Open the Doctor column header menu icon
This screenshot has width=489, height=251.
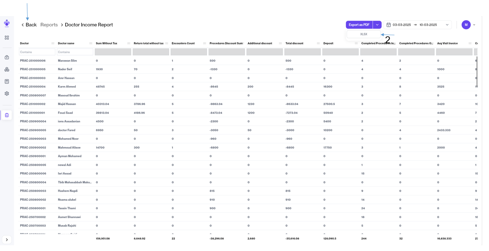tap(53, 43)
